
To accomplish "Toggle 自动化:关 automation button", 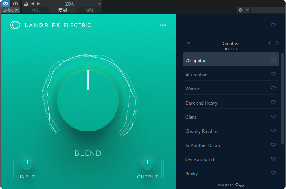I will (x=10, y=10).
